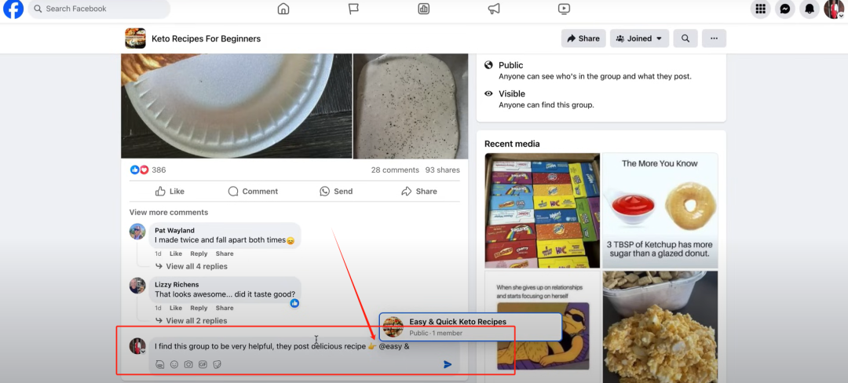Share Pat Wayland's comment

point(225,254)
